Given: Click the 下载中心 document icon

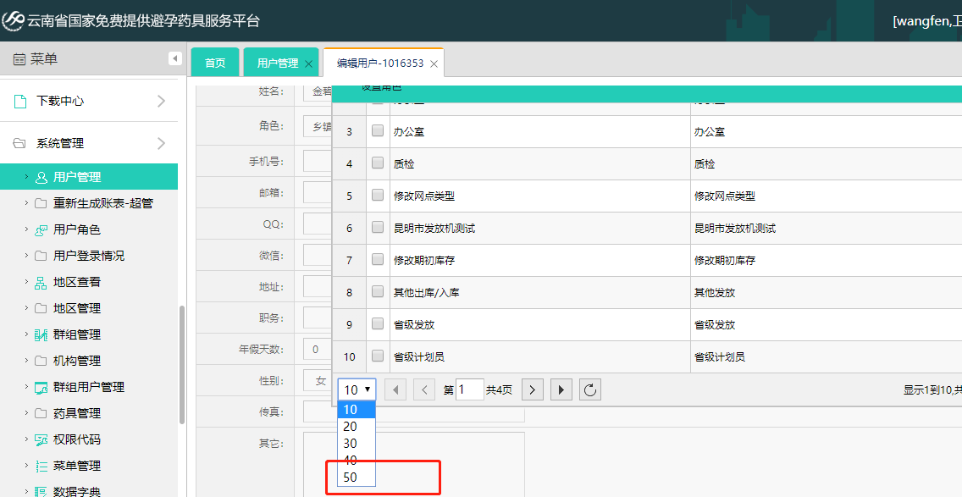Looking at the screenshot, I should (20, 102).
